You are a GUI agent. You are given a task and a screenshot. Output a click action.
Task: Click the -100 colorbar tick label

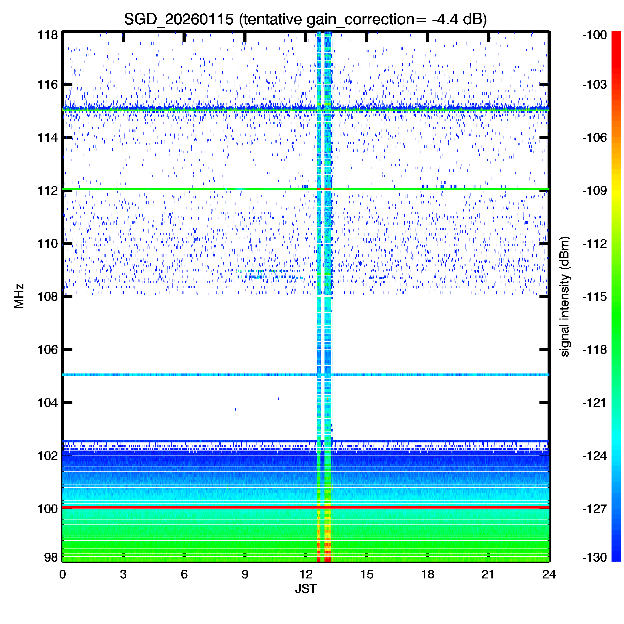(595, 35)
